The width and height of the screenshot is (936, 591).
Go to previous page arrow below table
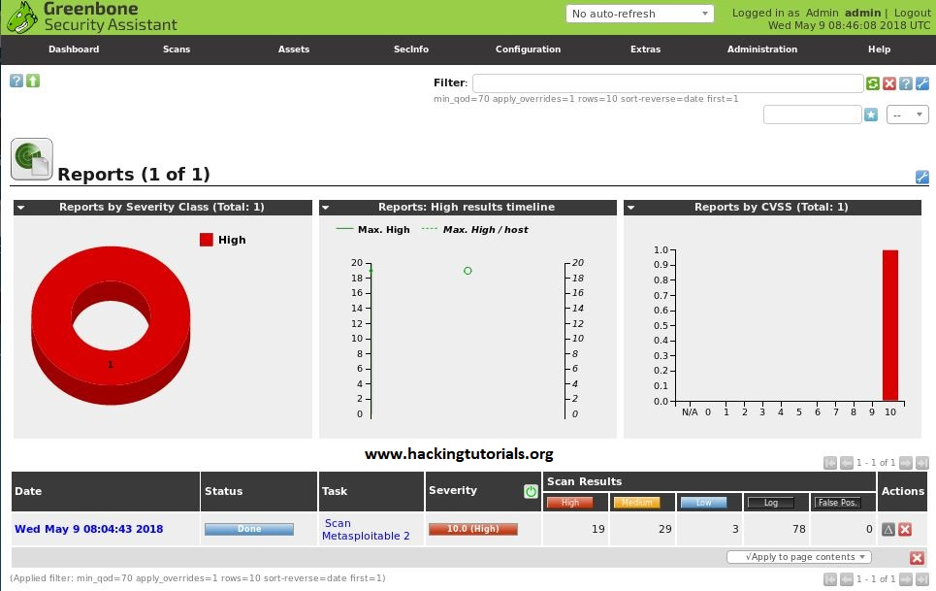point(846,579)
